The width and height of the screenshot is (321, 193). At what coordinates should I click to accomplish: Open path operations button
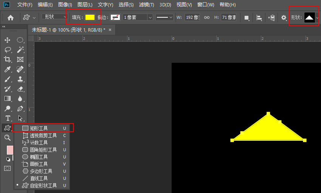(247, 18)
